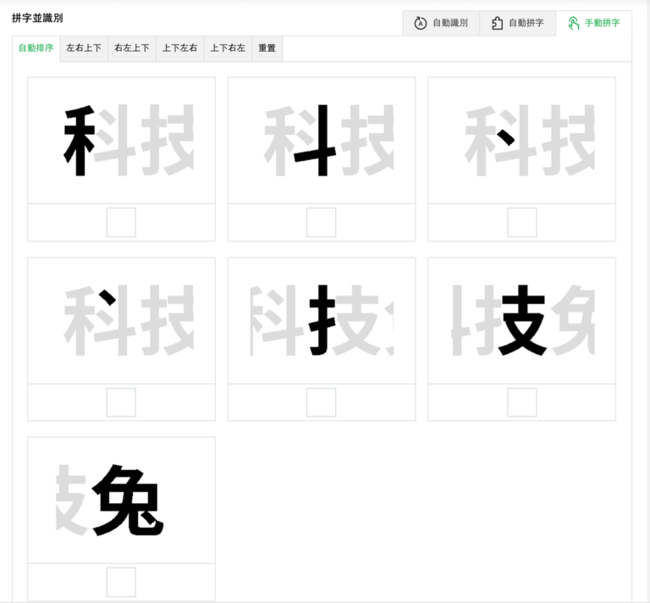This screenshot has width=650, height=603.
Task: Click the 拼字並識別 heading text
Action: tap(37, 18)
